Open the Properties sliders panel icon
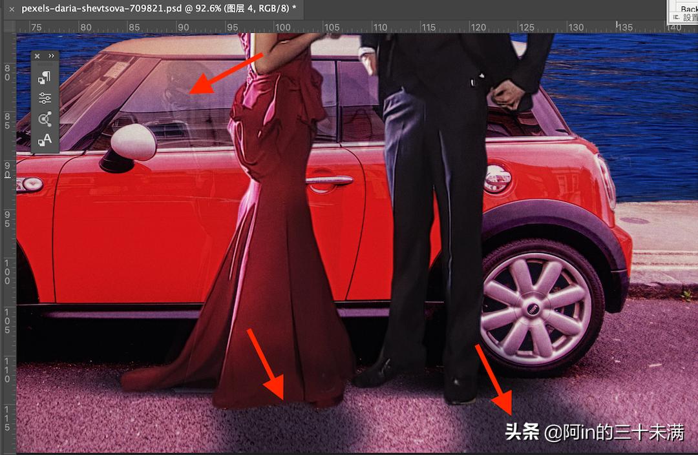 (x=45, y=98)
